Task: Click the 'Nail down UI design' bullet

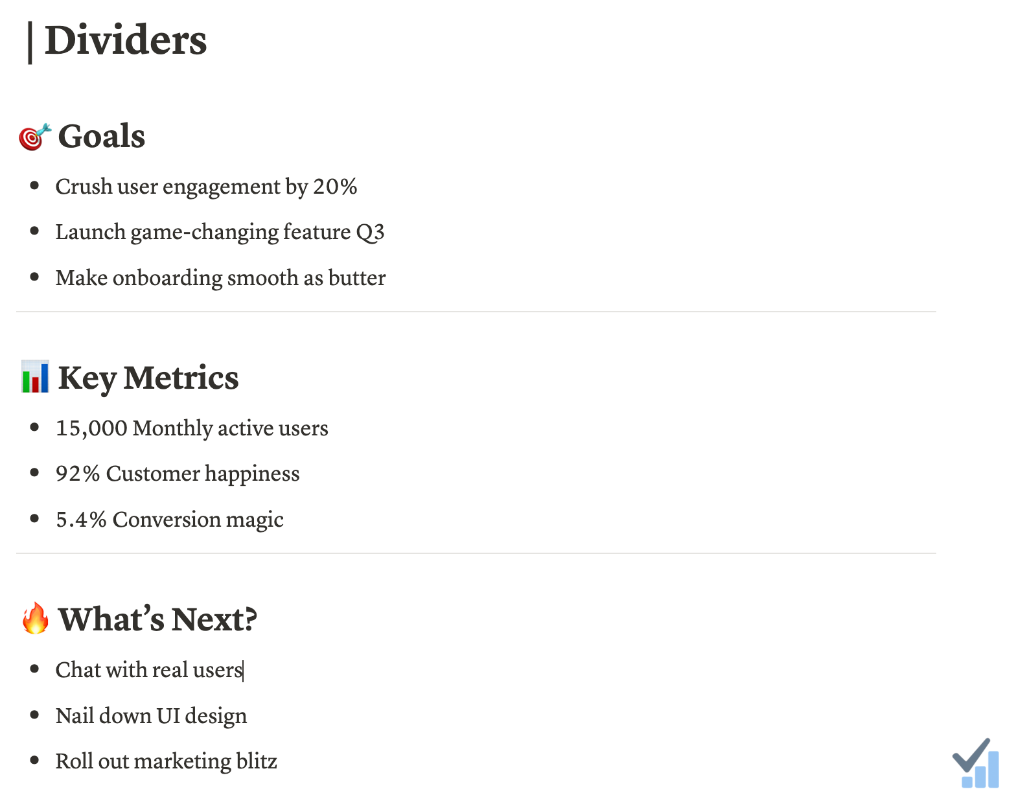Action: (151, 716)
